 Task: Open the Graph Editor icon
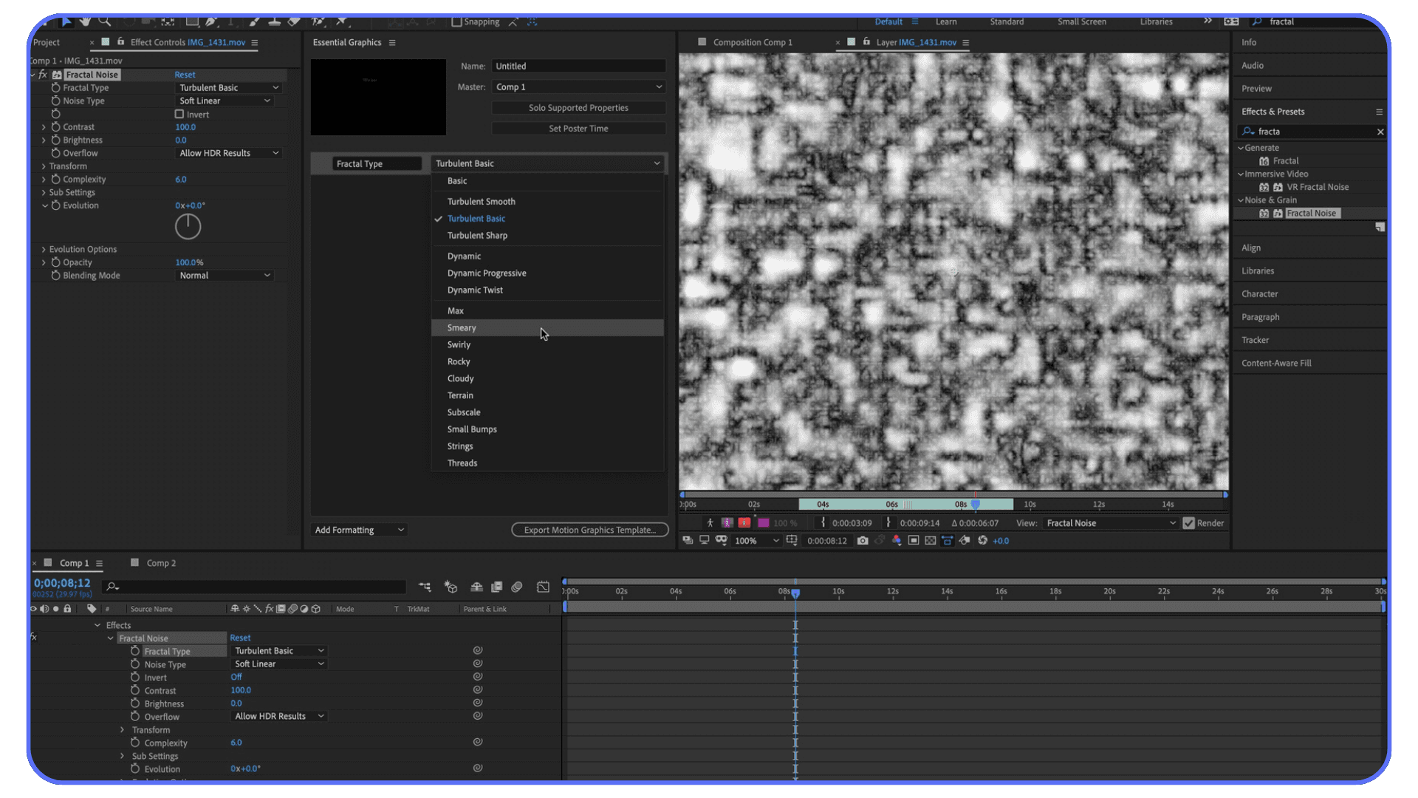pos(543,587)
